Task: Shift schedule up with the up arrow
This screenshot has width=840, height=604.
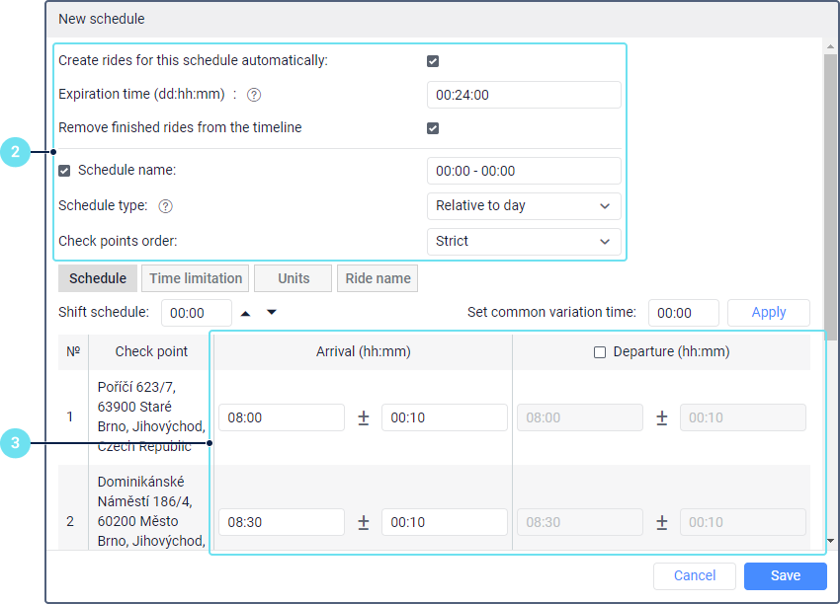Action: [245, 313]
